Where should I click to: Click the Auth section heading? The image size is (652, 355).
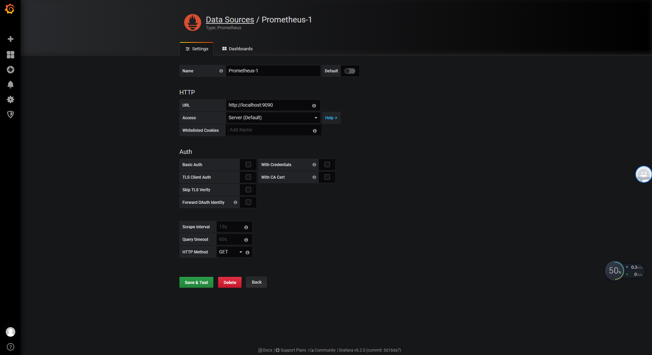pos(186,152)
